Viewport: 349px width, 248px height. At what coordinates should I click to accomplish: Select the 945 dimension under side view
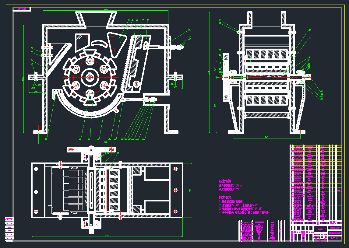[267, 137]
